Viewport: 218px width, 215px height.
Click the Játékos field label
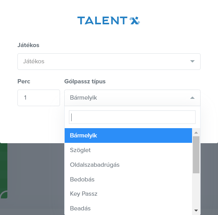pos(28,45)
